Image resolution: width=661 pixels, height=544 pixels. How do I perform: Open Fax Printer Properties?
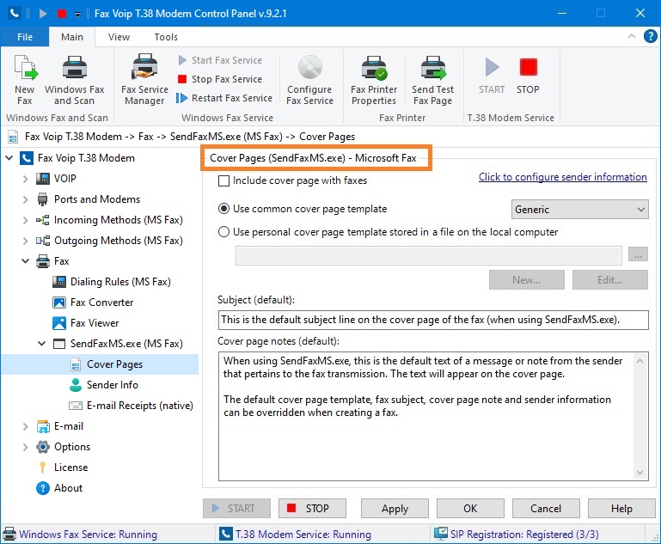pos(374,80)
